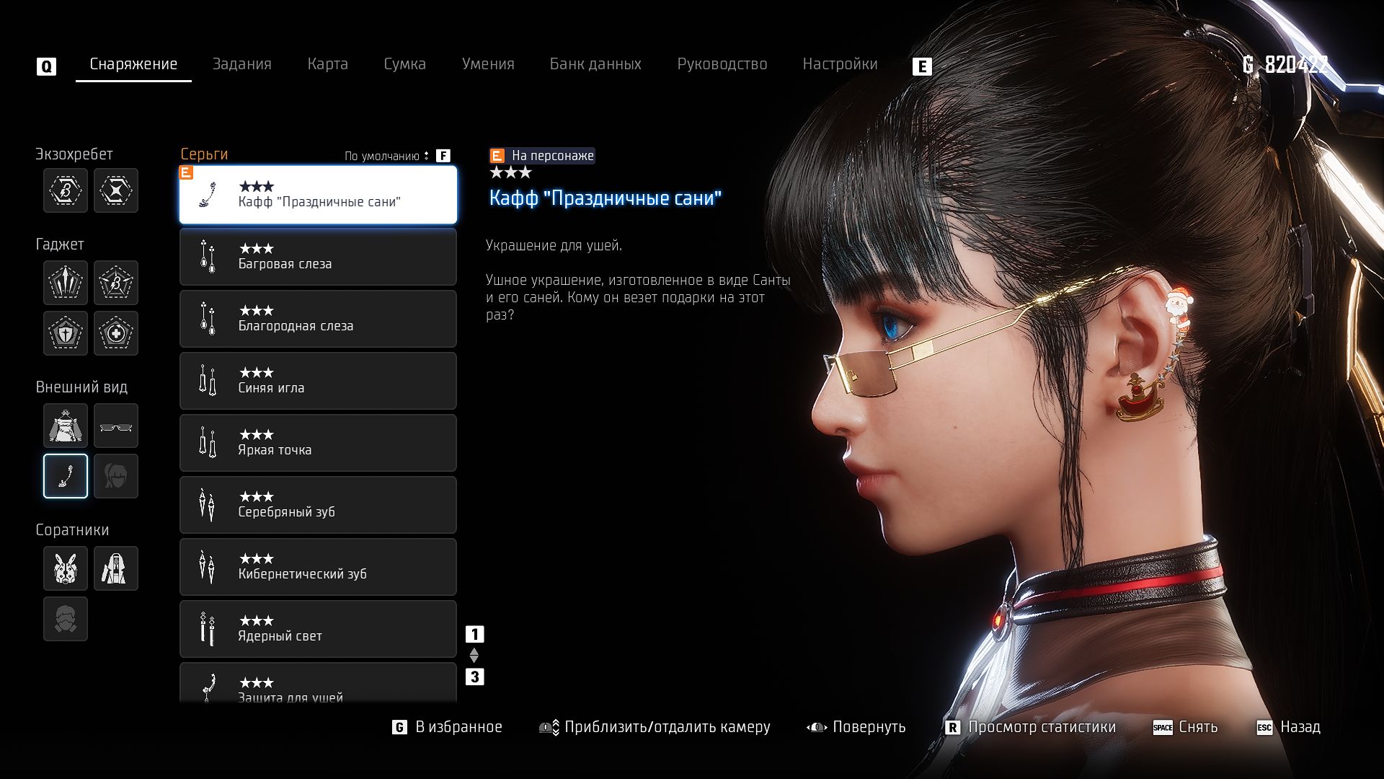Open the outfit slot under Внешний вид
This screenshot has width=1384, height=779.
pyautogui.click(x=66, y=426)
